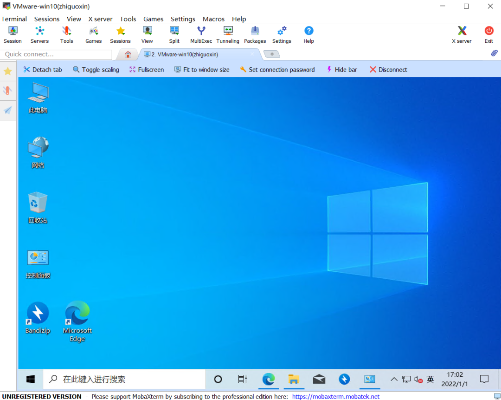The image size is (501, 400).
Task: Open Control Panel taskbar item
Action: tap(370, 379)
